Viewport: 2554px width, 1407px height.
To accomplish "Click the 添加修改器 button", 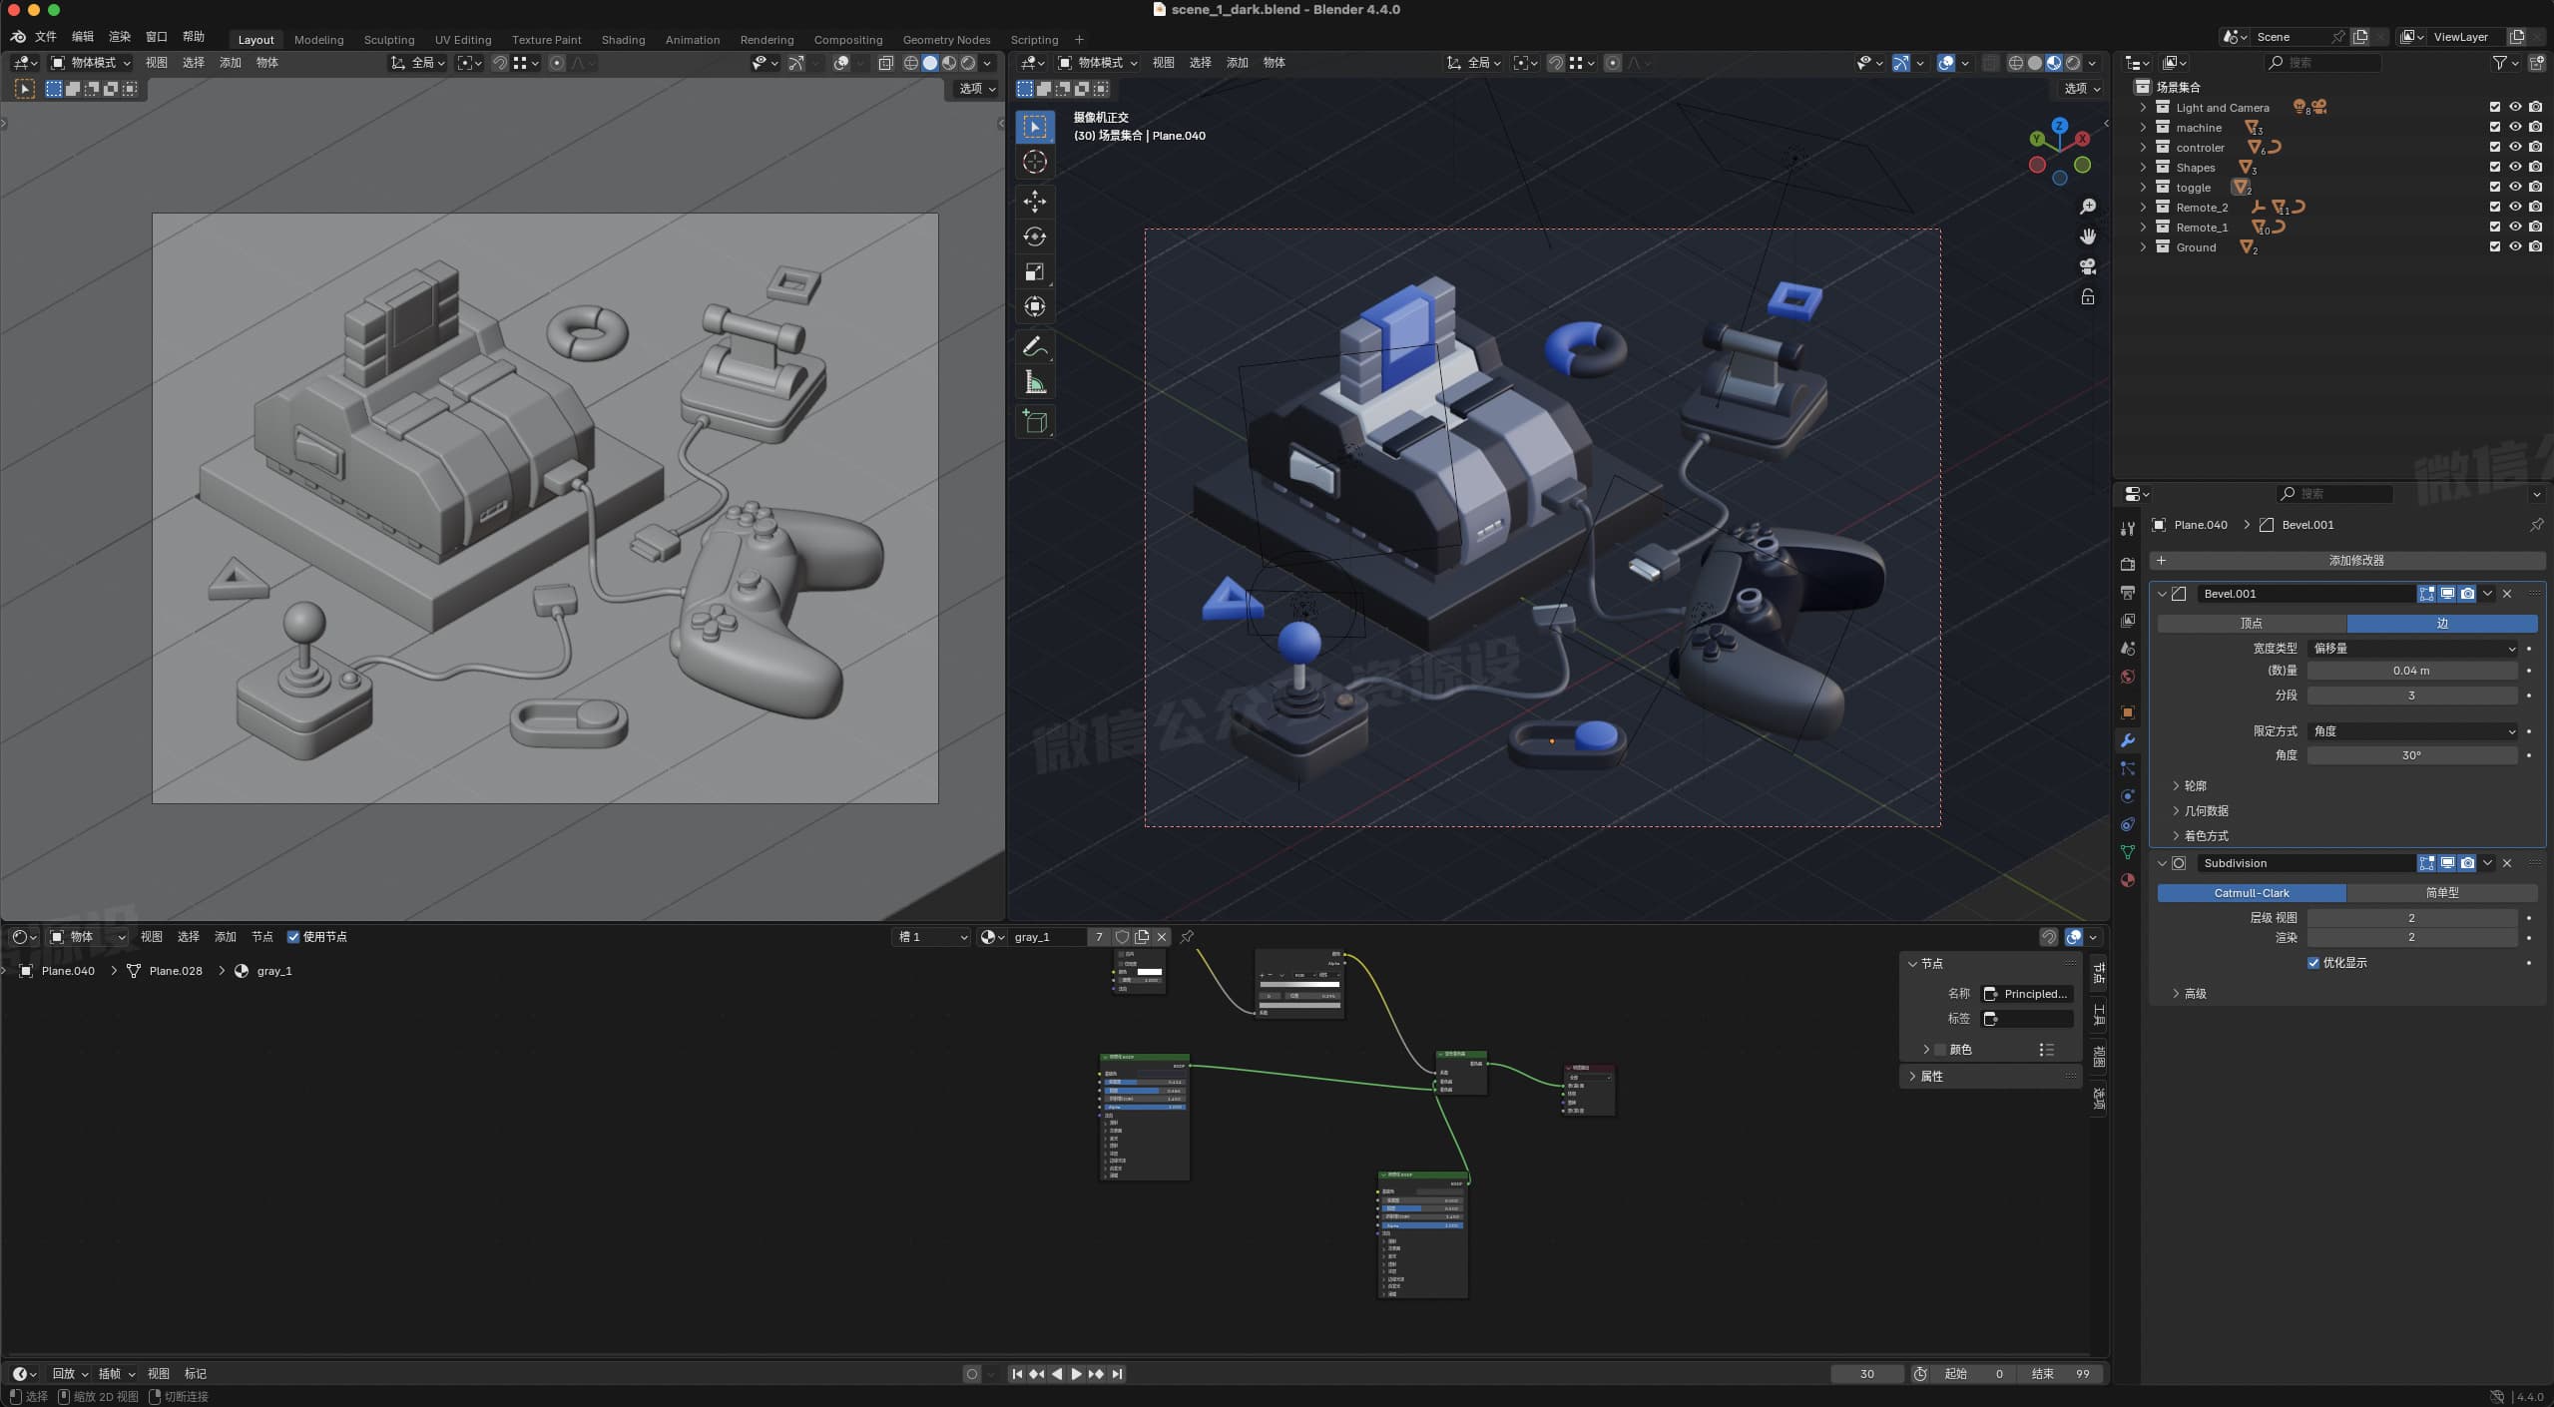I will coord(2347,560).
